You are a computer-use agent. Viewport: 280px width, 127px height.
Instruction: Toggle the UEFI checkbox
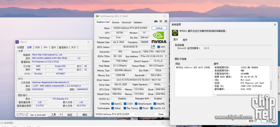pyautogui.click(x=158, y=47)
